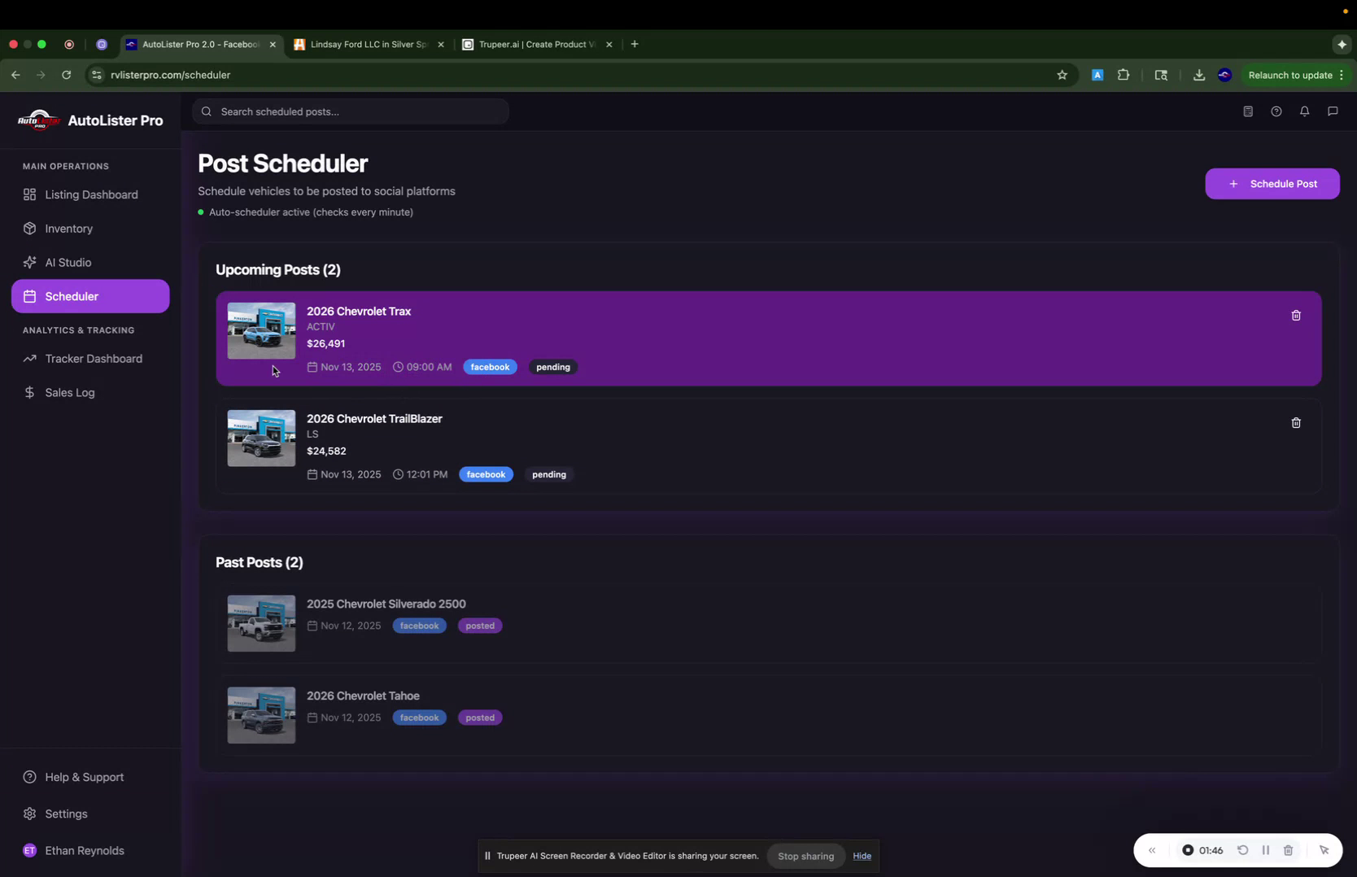
Task: Select the Inventory section in the sidebar
Action: (x=68, y=229)
